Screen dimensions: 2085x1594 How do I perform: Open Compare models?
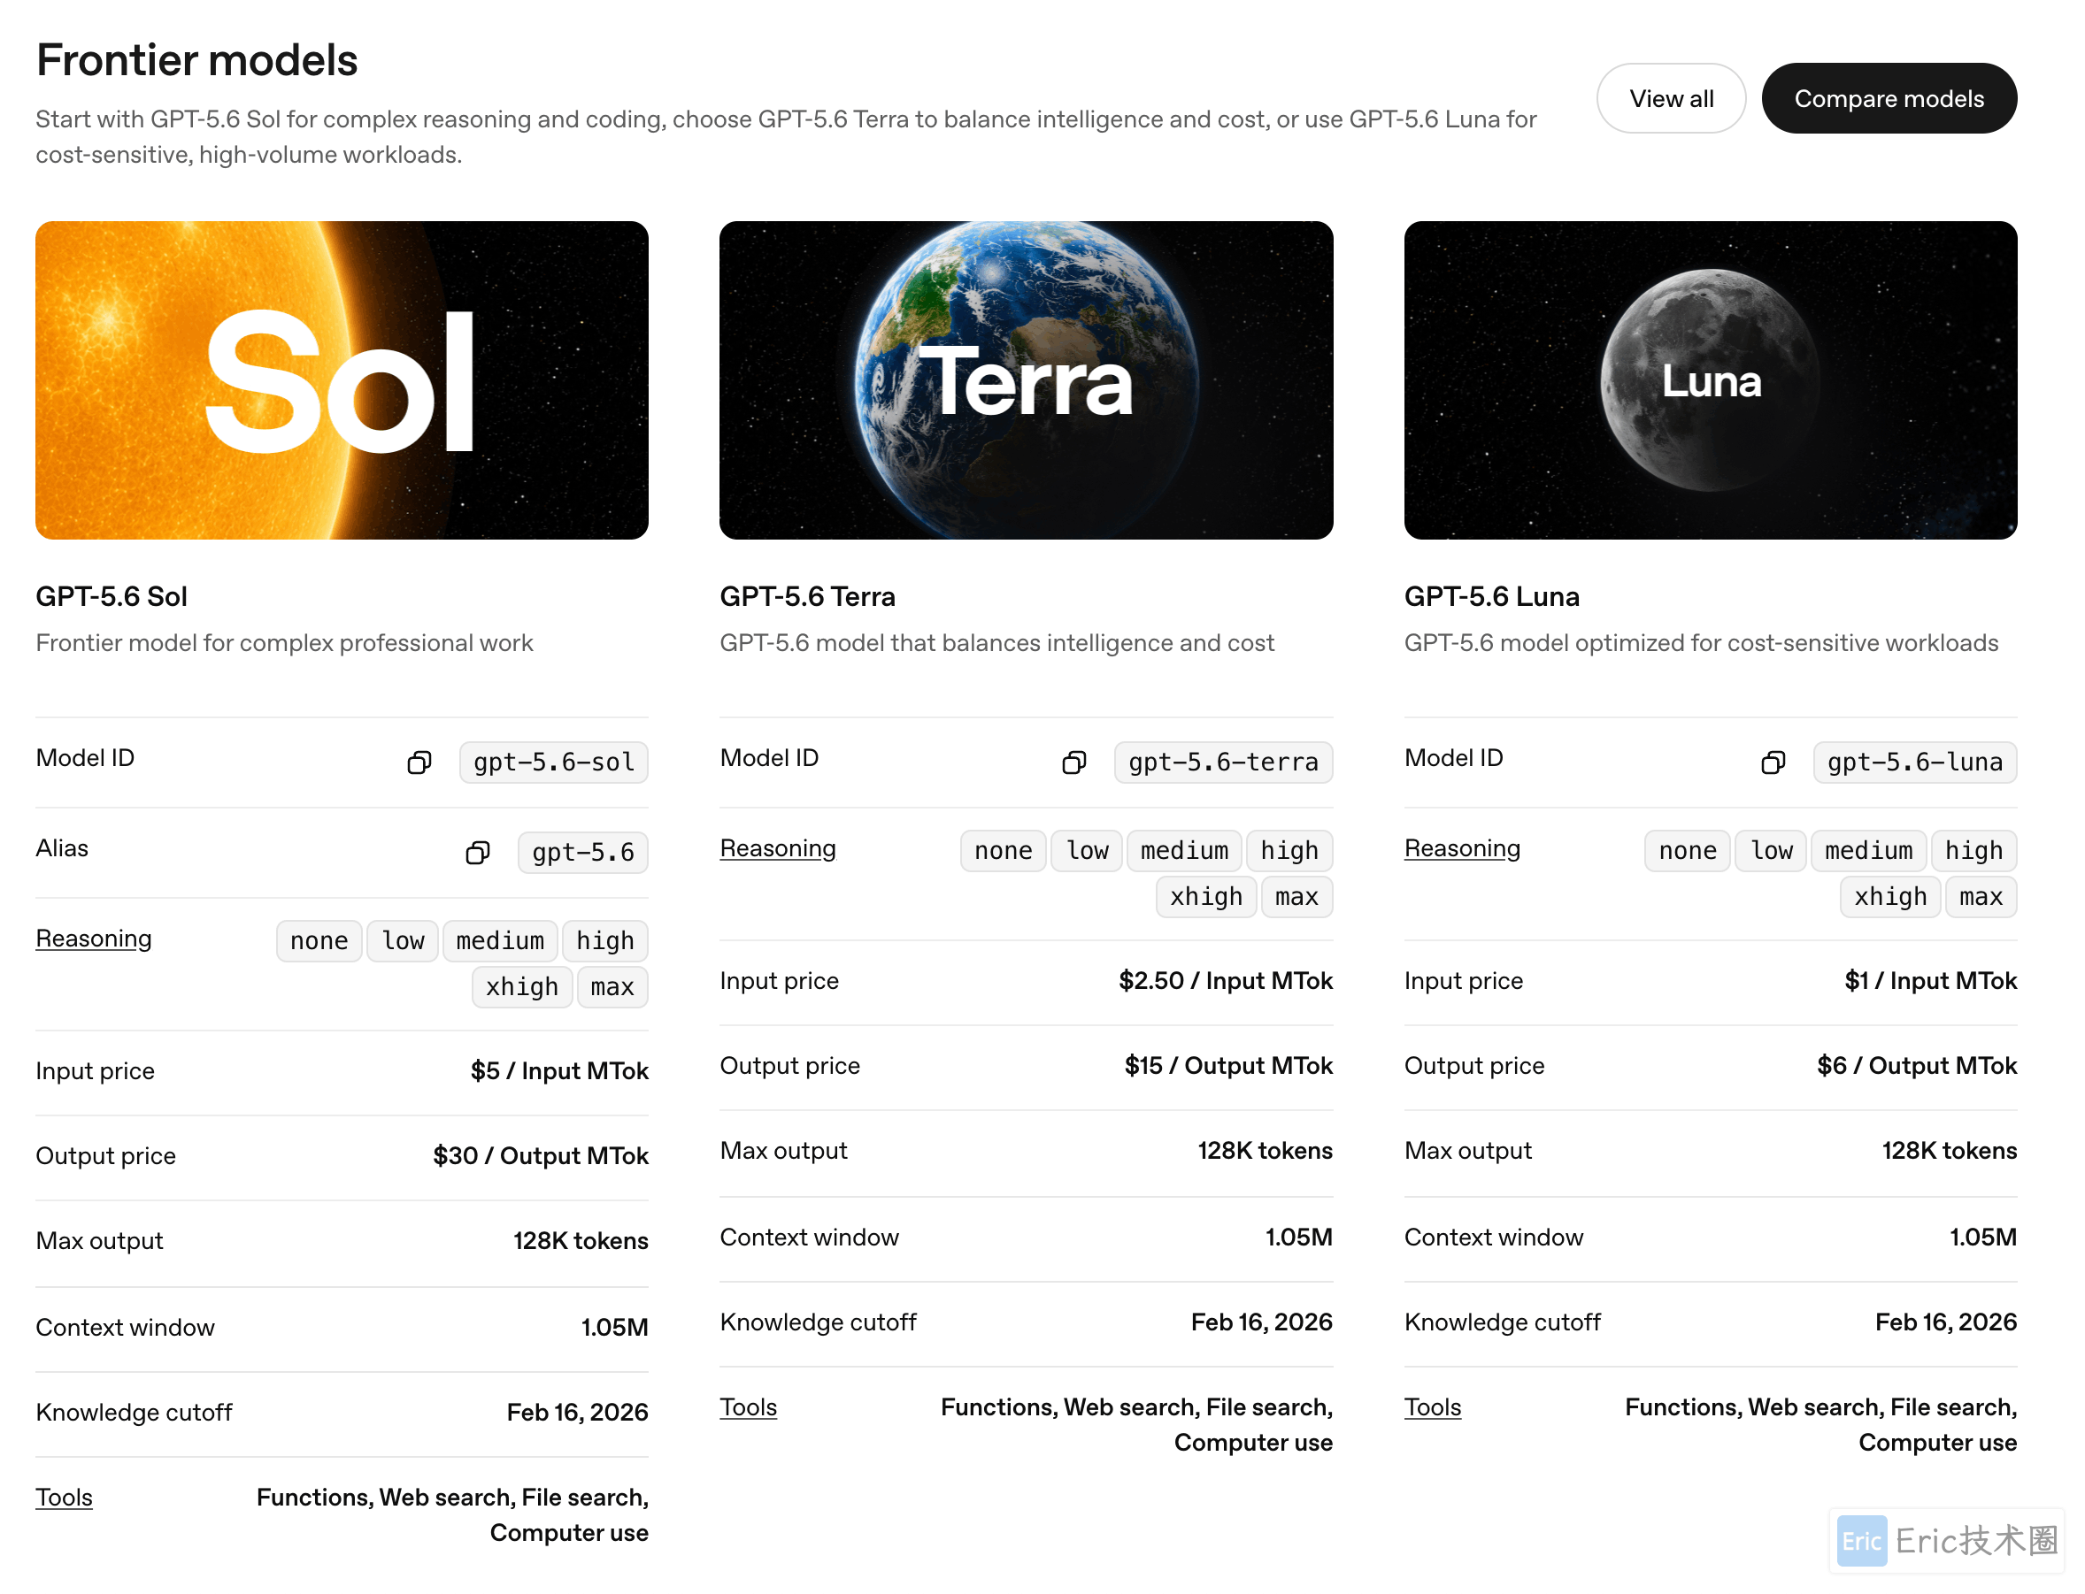(1889, 99)
